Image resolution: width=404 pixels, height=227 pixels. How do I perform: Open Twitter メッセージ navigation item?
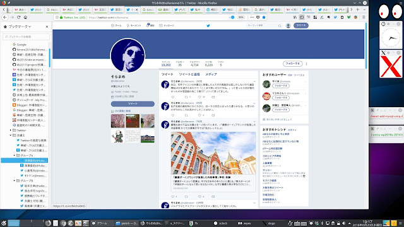[x=167, y=25]
